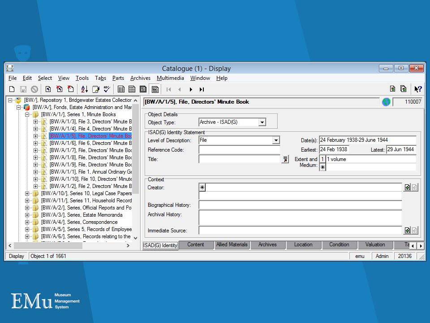This screenshot has width=430, height=323.
Task: Go to the first record
Action: click(169, 89)
